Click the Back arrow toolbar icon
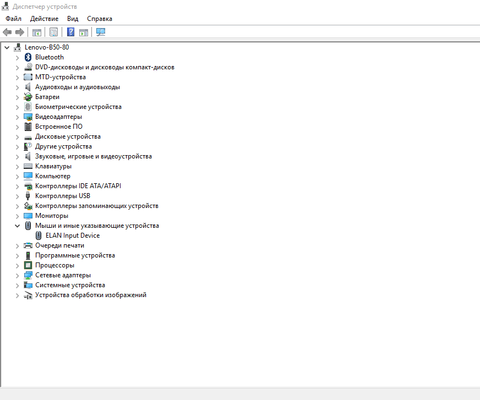The width and height of the screenshot is (480, 400). pyautogui.click(x=7, y=32)
